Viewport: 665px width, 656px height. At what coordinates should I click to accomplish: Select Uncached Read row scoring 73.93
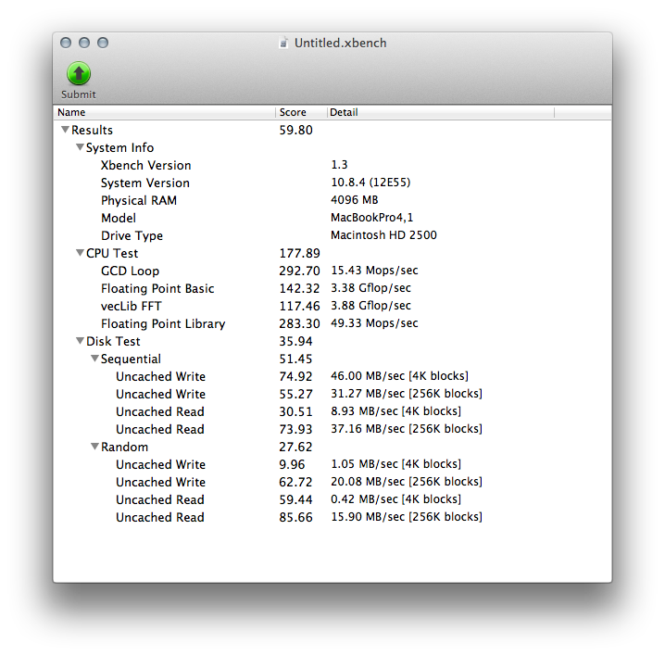coord(332,429)
